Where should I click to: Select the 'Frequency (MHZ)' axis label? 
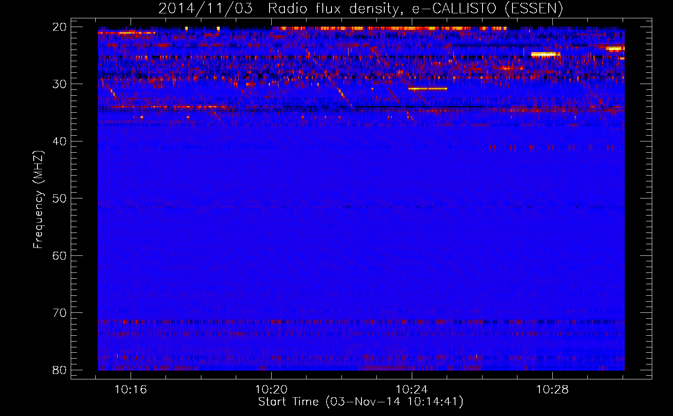pos(38,200)
